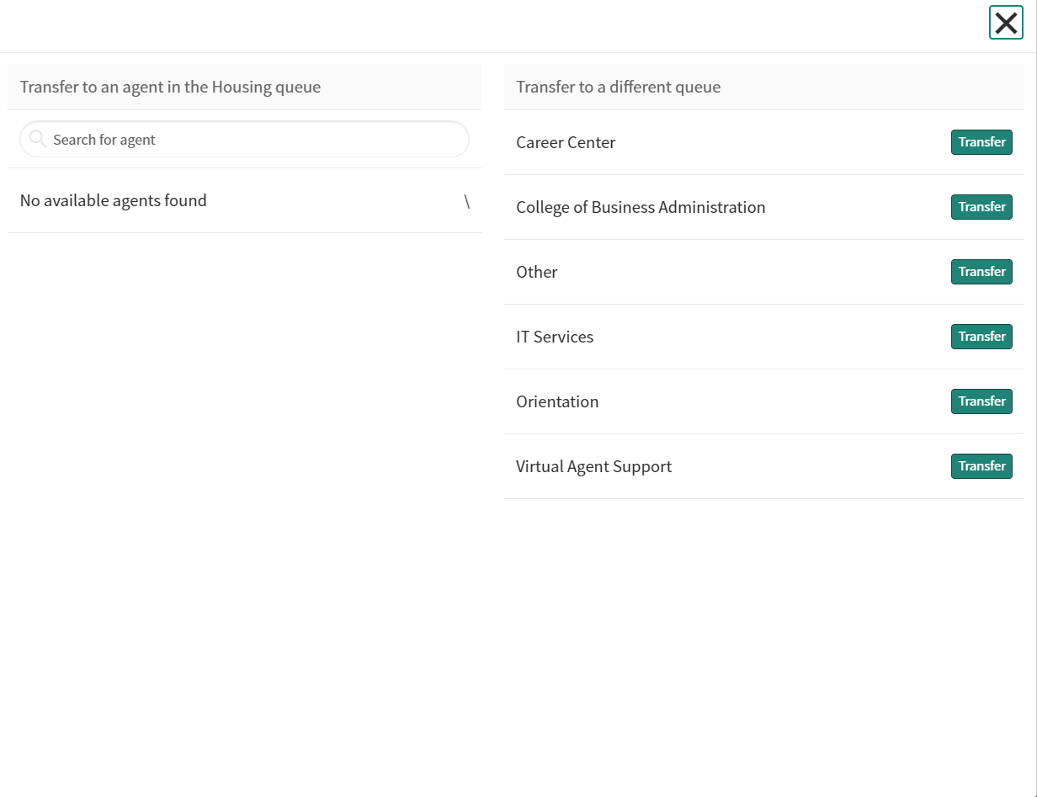Transfer the chat to Career Center
Viewport: 1037px width, 797px height.
point(981,142)
